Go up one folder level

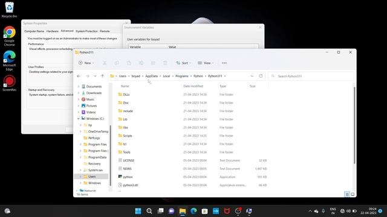click(102, 77)
